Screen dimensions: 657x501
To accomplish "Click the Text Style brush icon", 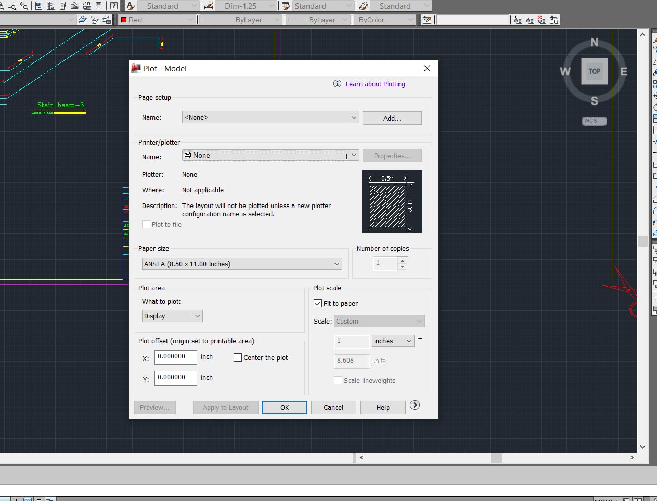I will pyautogui.click(x=131, y=6).
